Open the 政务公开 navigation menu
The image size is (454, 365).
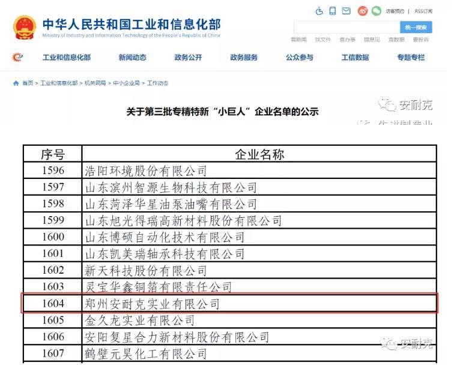coord(188,57)
